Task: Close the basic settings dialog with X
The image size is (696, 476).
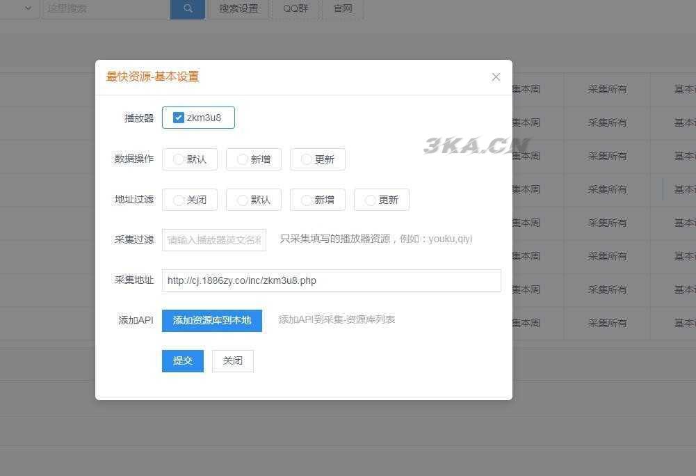Action: 496,77
